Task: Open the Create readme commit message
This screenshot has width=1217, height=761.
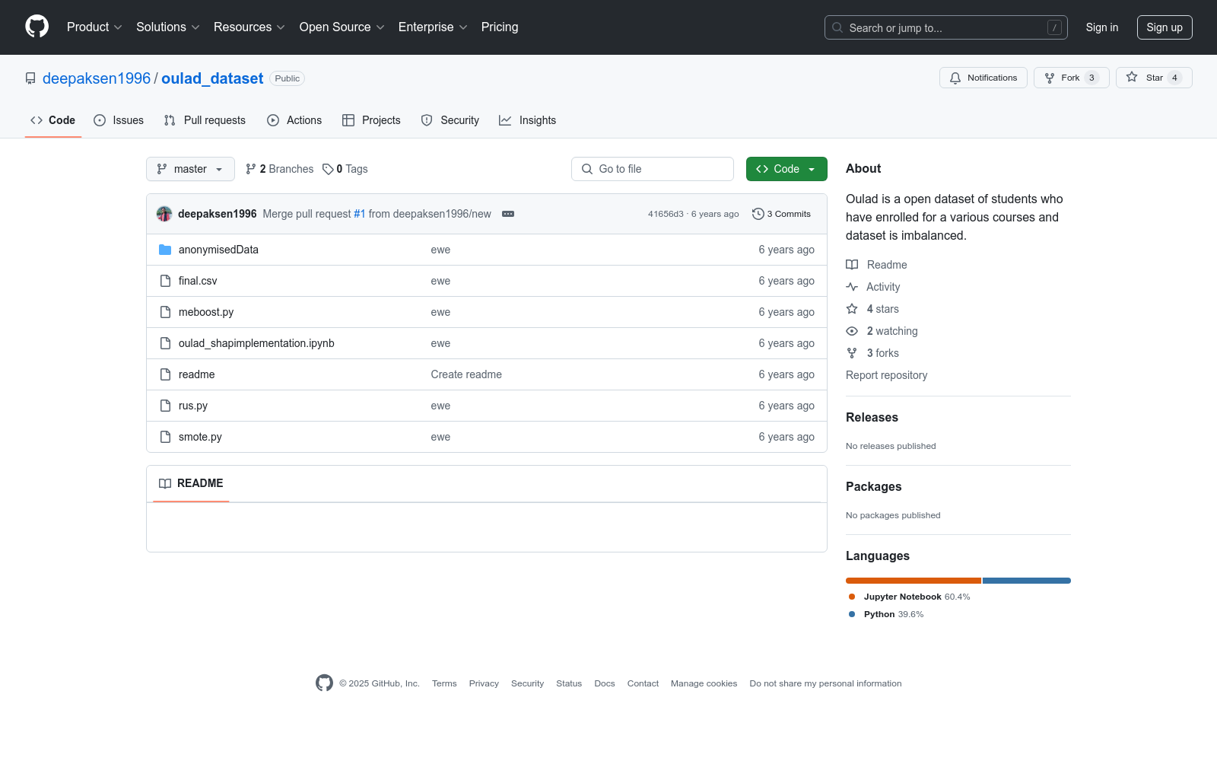Action: pos(466,374)
